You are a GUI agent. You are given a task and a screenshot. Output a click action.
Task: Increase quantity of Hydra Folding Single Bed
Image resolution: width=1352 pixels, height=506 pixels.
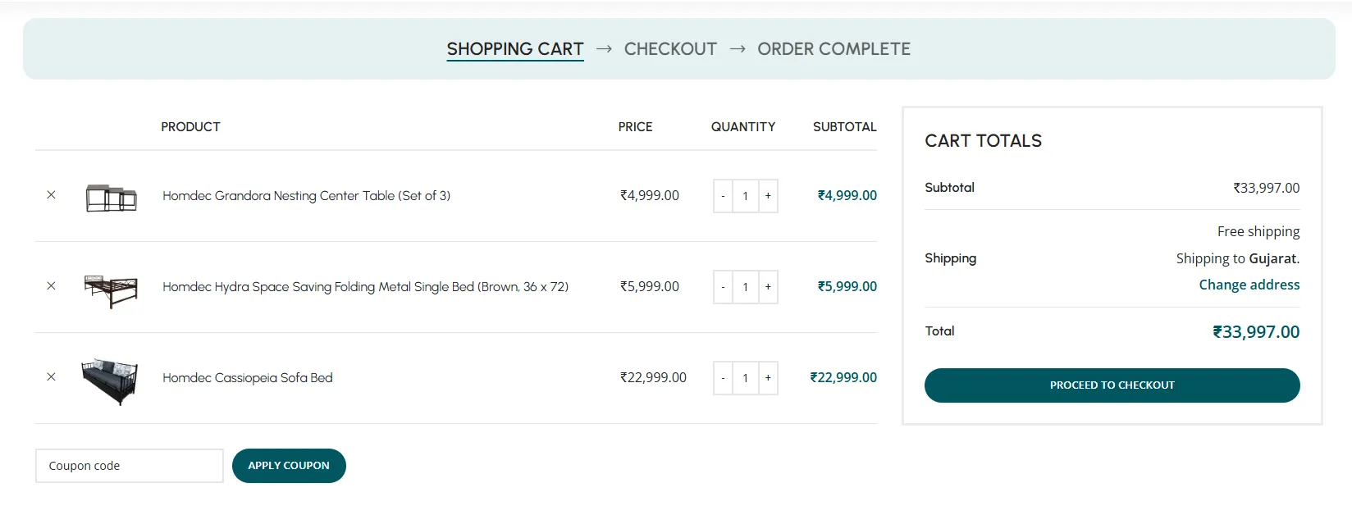(768, 287)
